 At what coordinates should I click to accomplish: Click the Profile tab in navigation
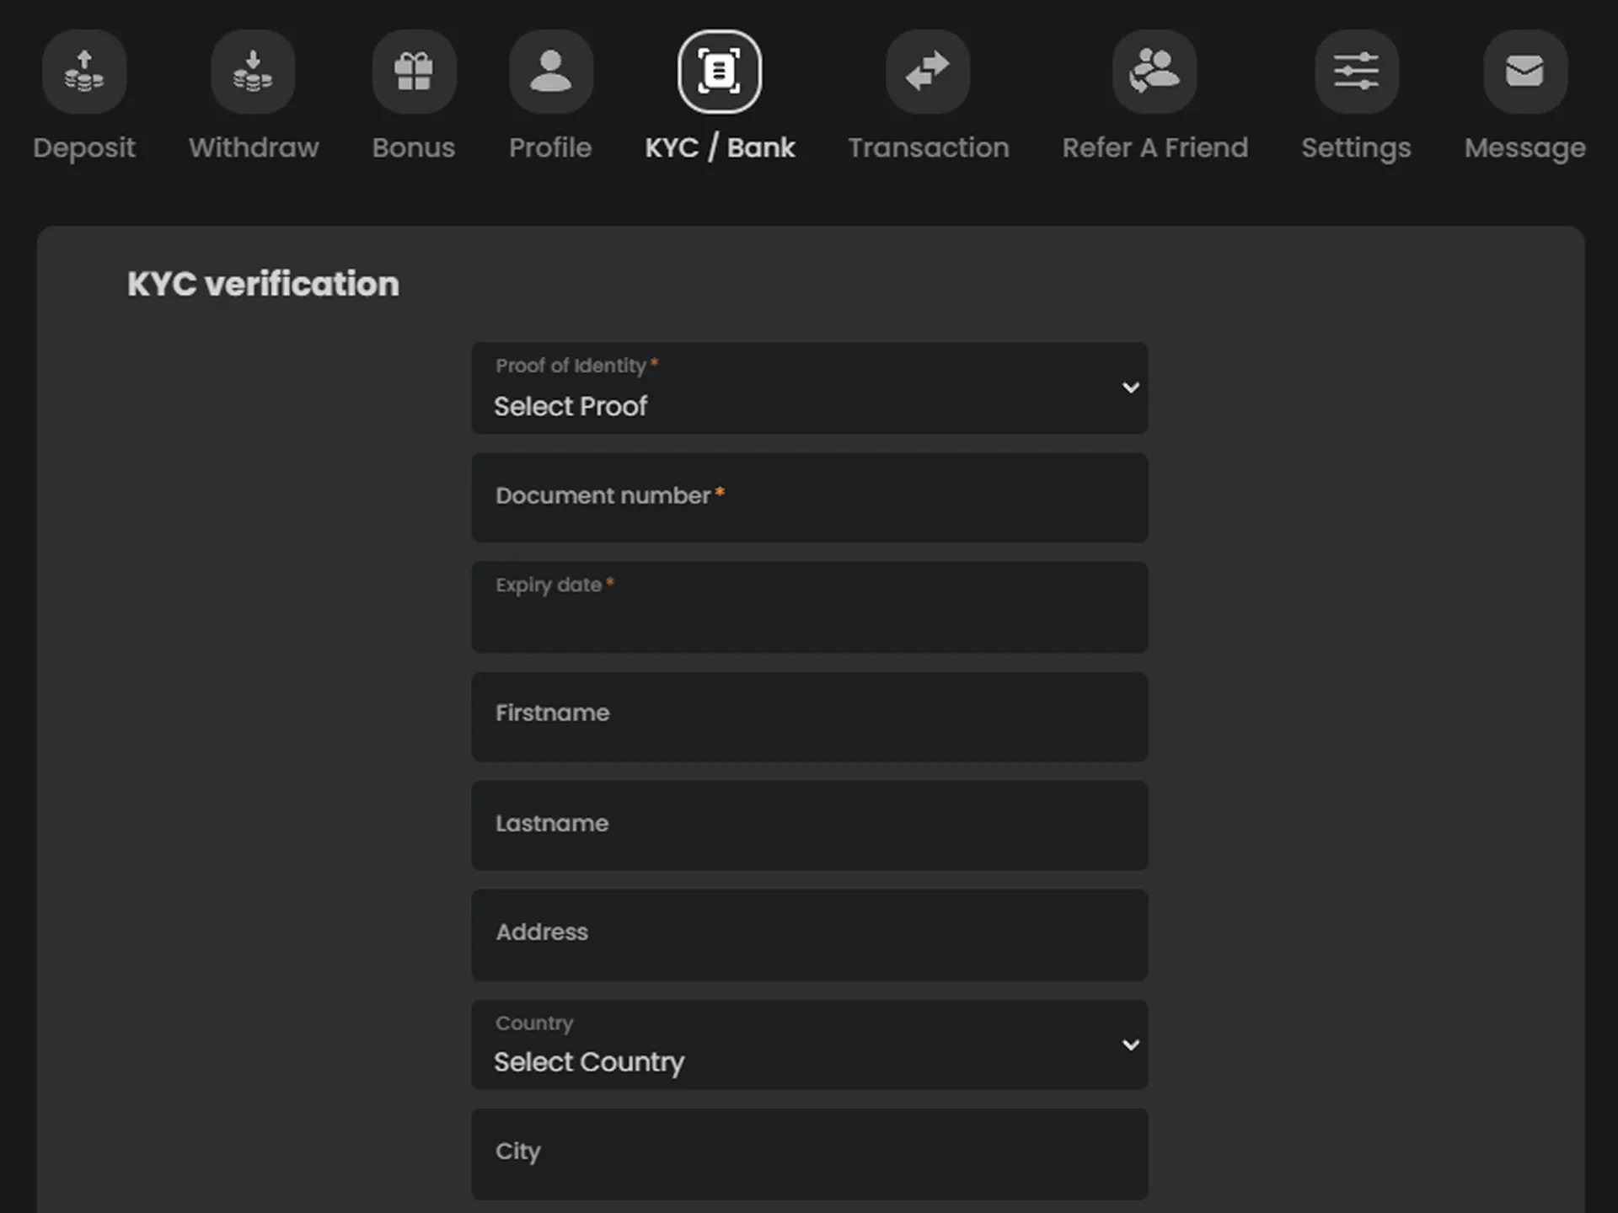552,95
